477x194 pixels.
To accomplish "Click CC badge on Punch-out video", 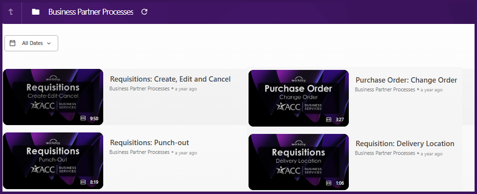I will [83, 182].
